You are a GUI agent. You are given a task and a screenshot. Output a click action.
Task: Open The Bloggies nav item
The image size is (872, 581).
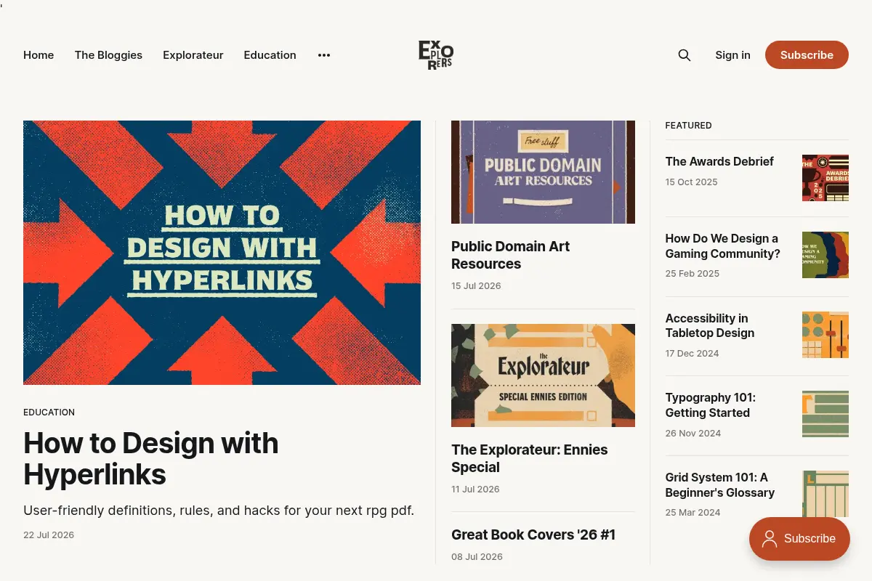coord(108,55)
